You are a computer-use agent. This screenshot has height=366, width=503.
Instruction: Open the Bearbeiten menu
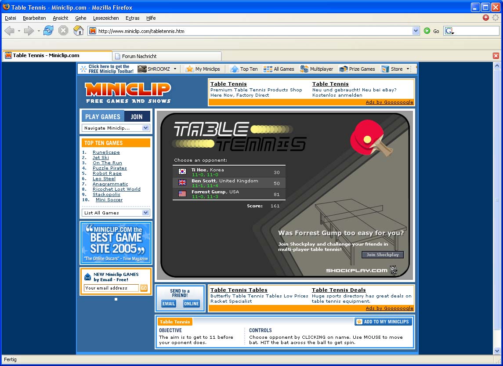34,18
